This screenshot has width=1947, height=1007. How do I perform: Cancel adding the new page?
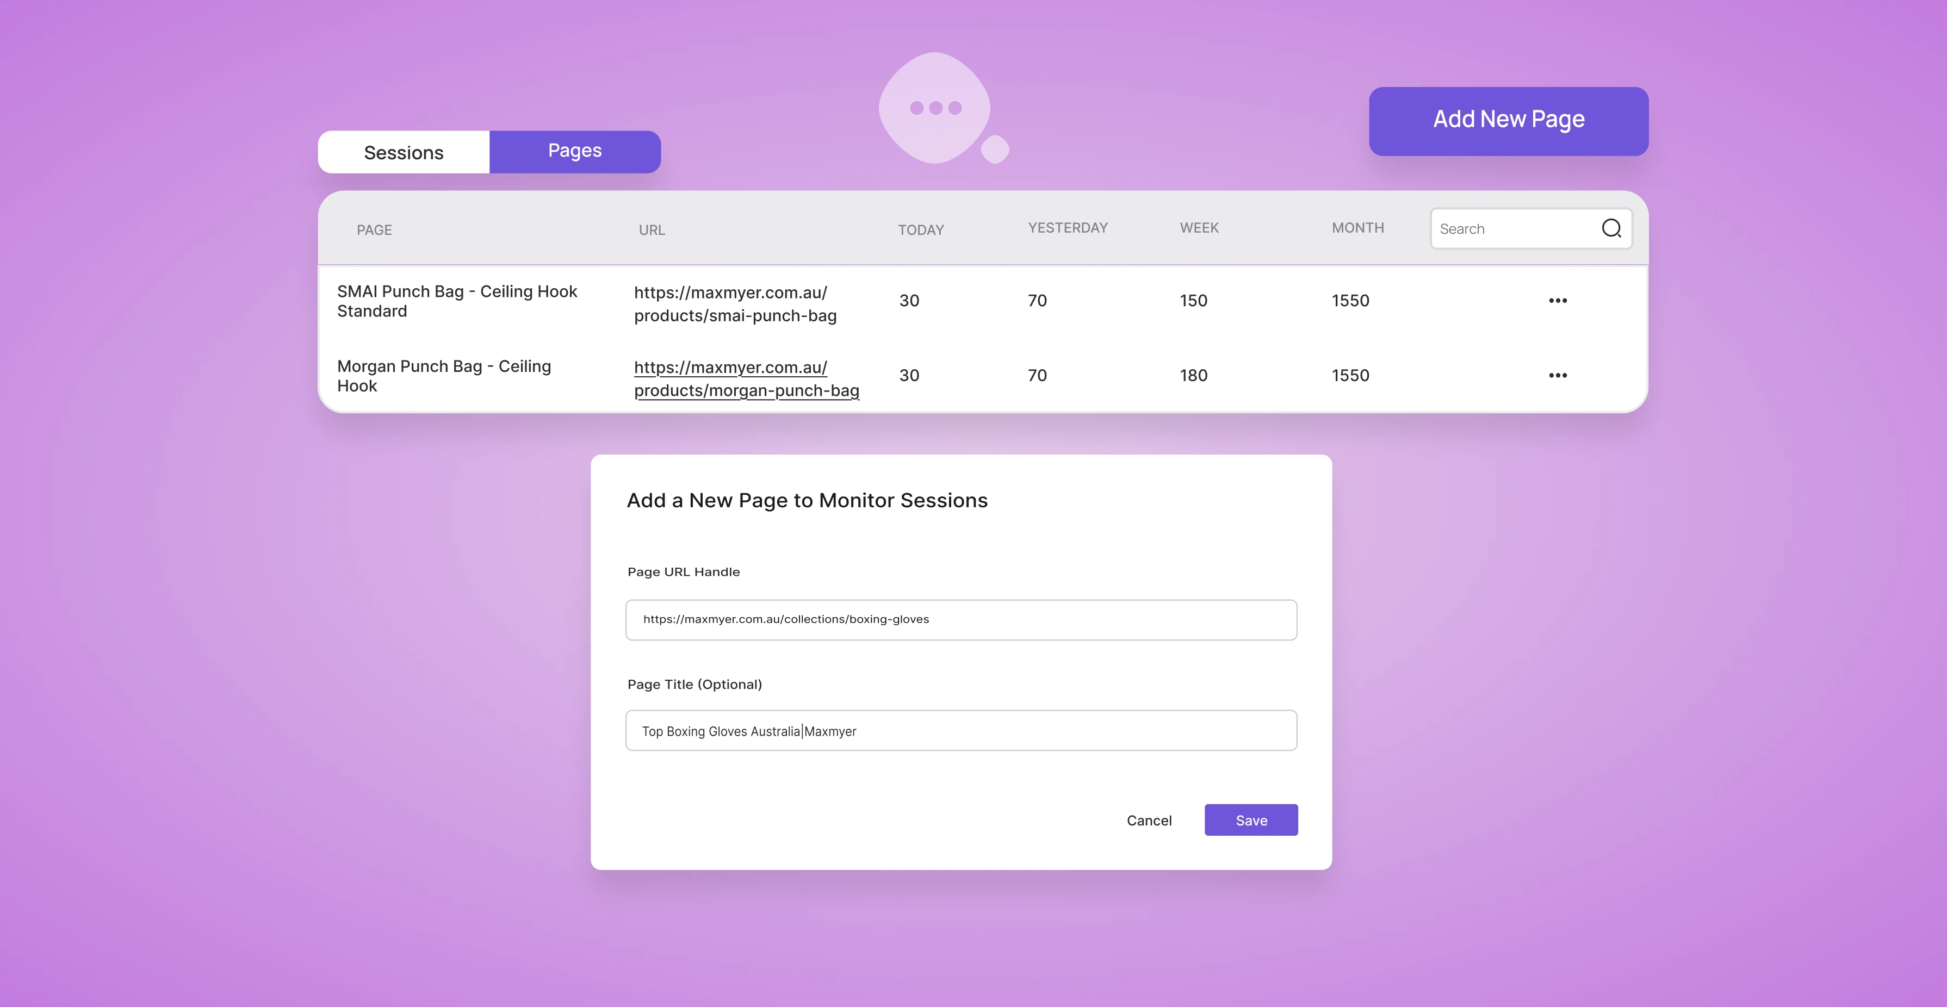[1149, 820]
